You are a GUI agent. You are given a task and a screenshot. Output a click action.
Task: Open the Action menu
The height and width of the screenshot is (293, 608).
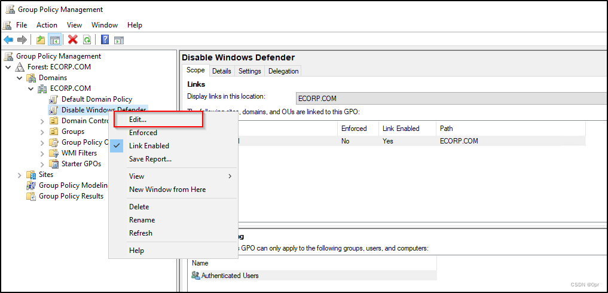click(x=47, y=25)
